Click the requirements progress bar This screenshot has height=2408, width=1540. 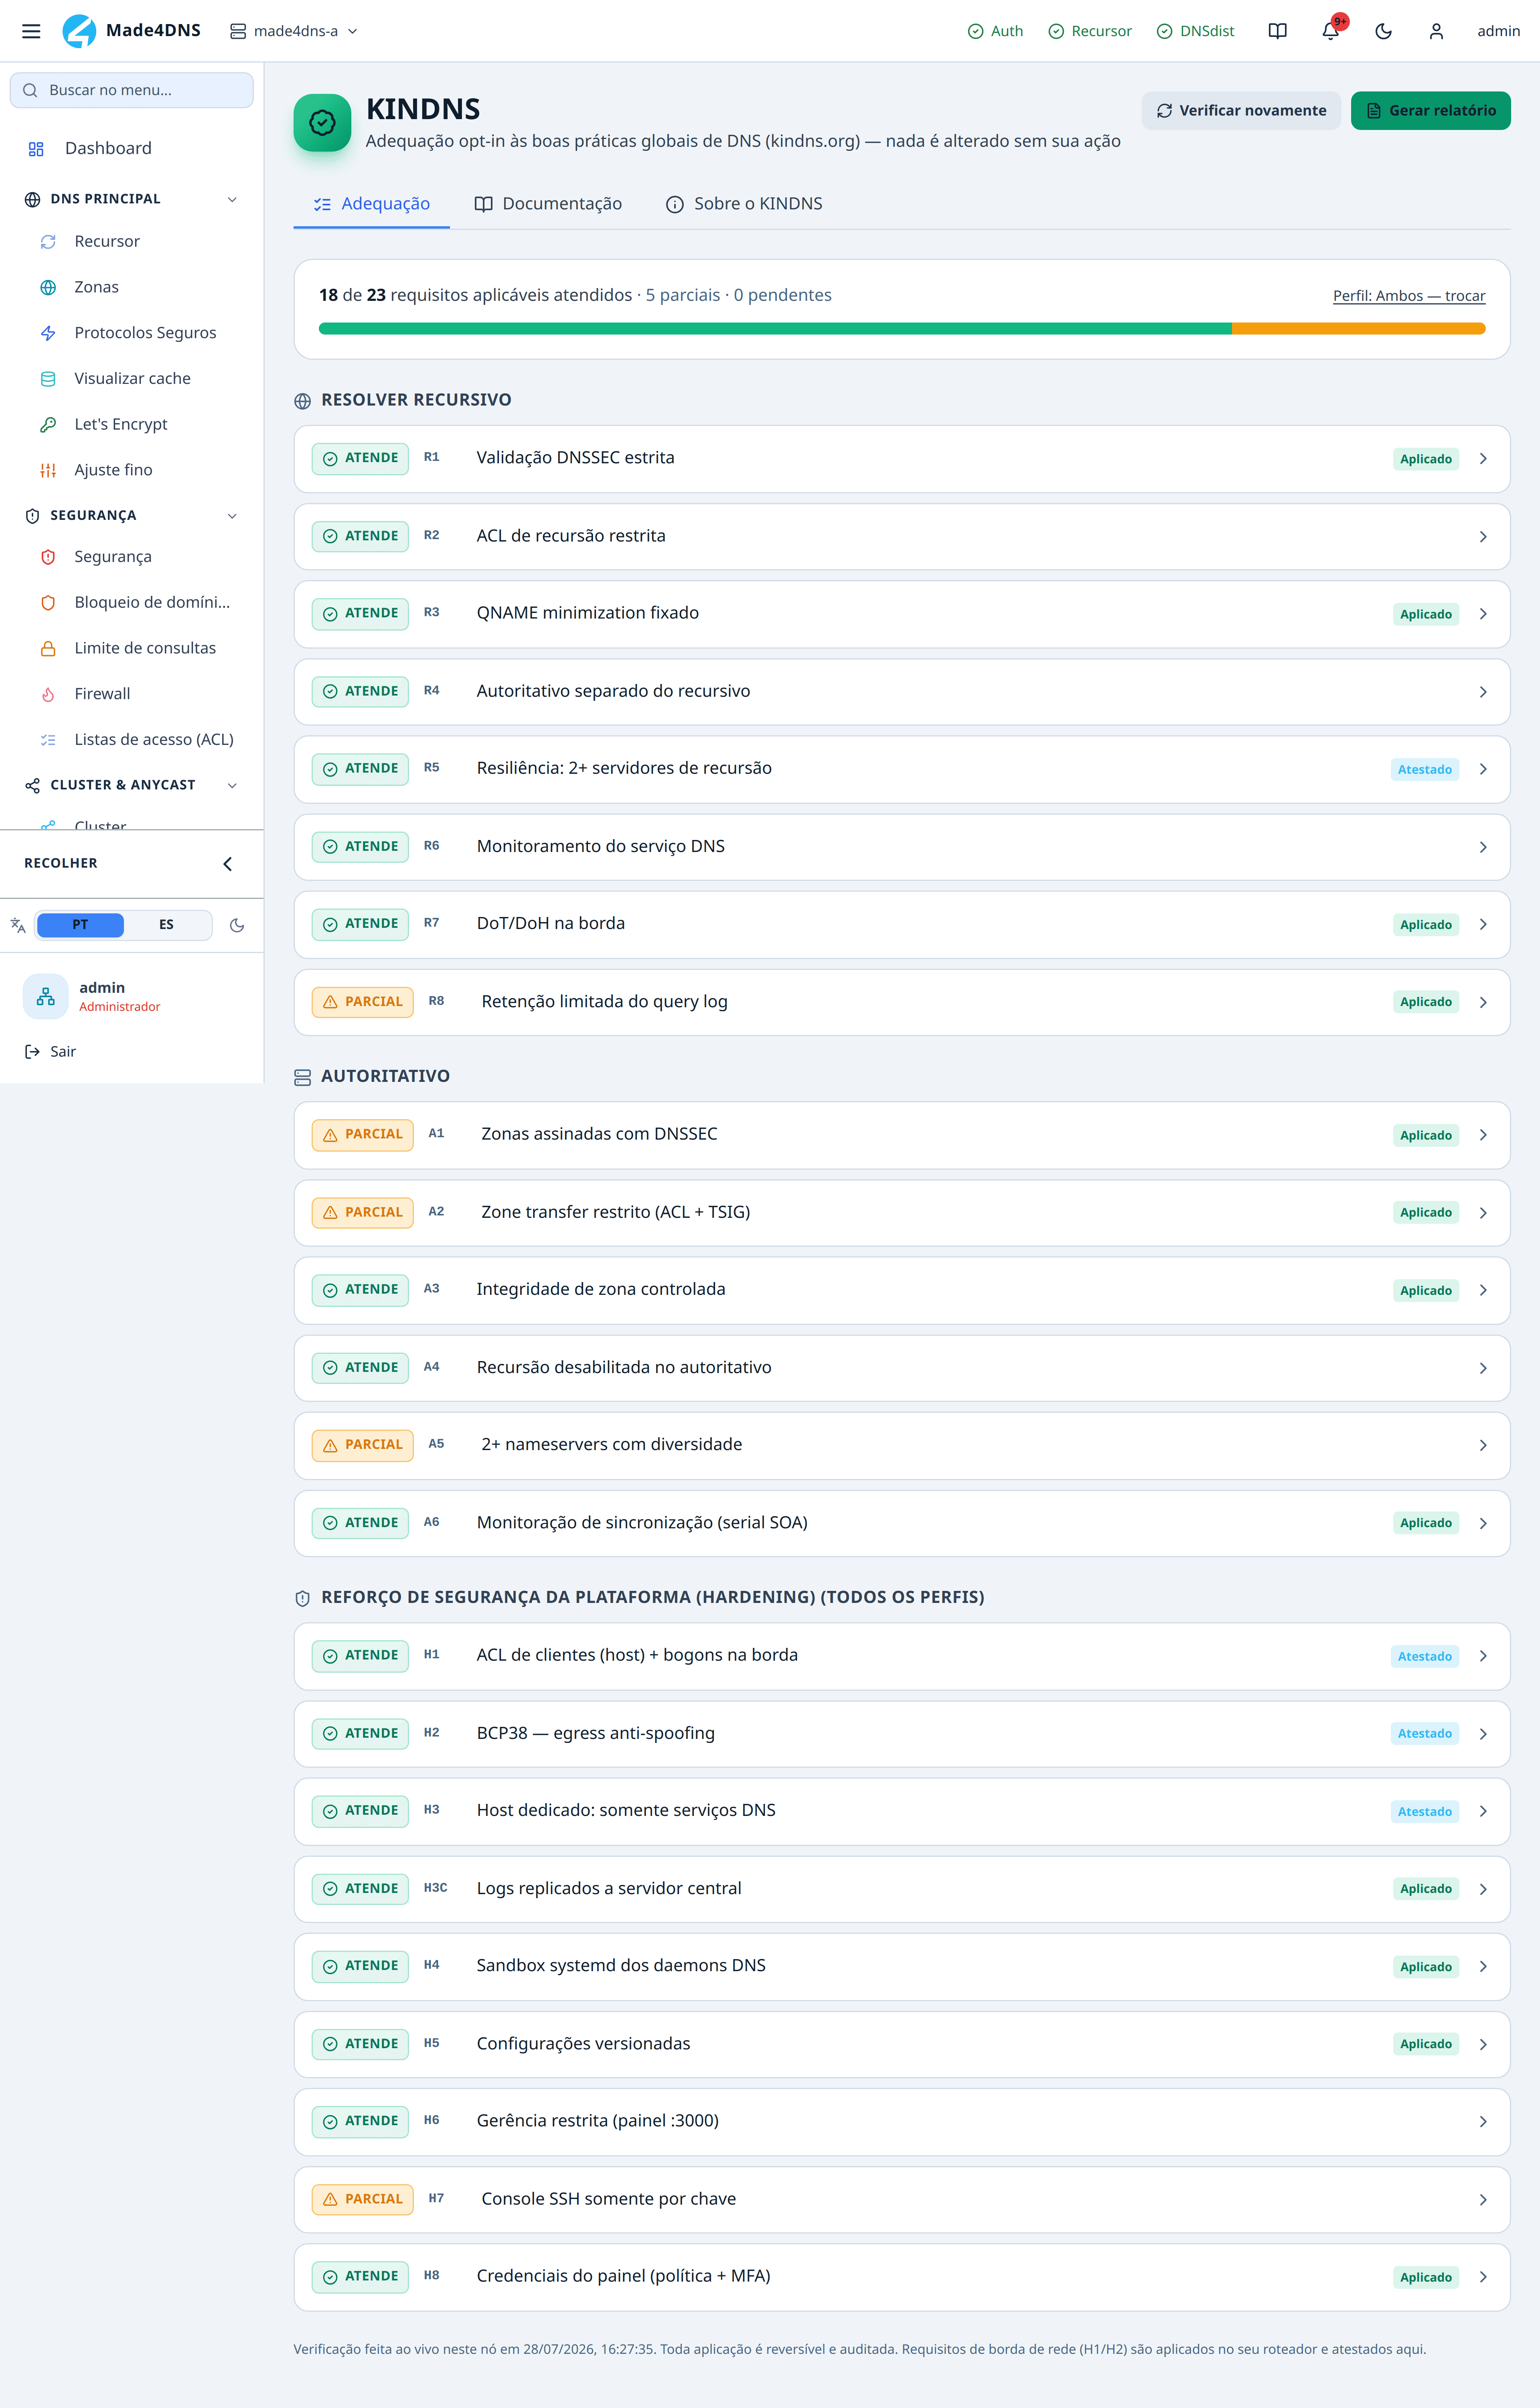pos(902,329)
